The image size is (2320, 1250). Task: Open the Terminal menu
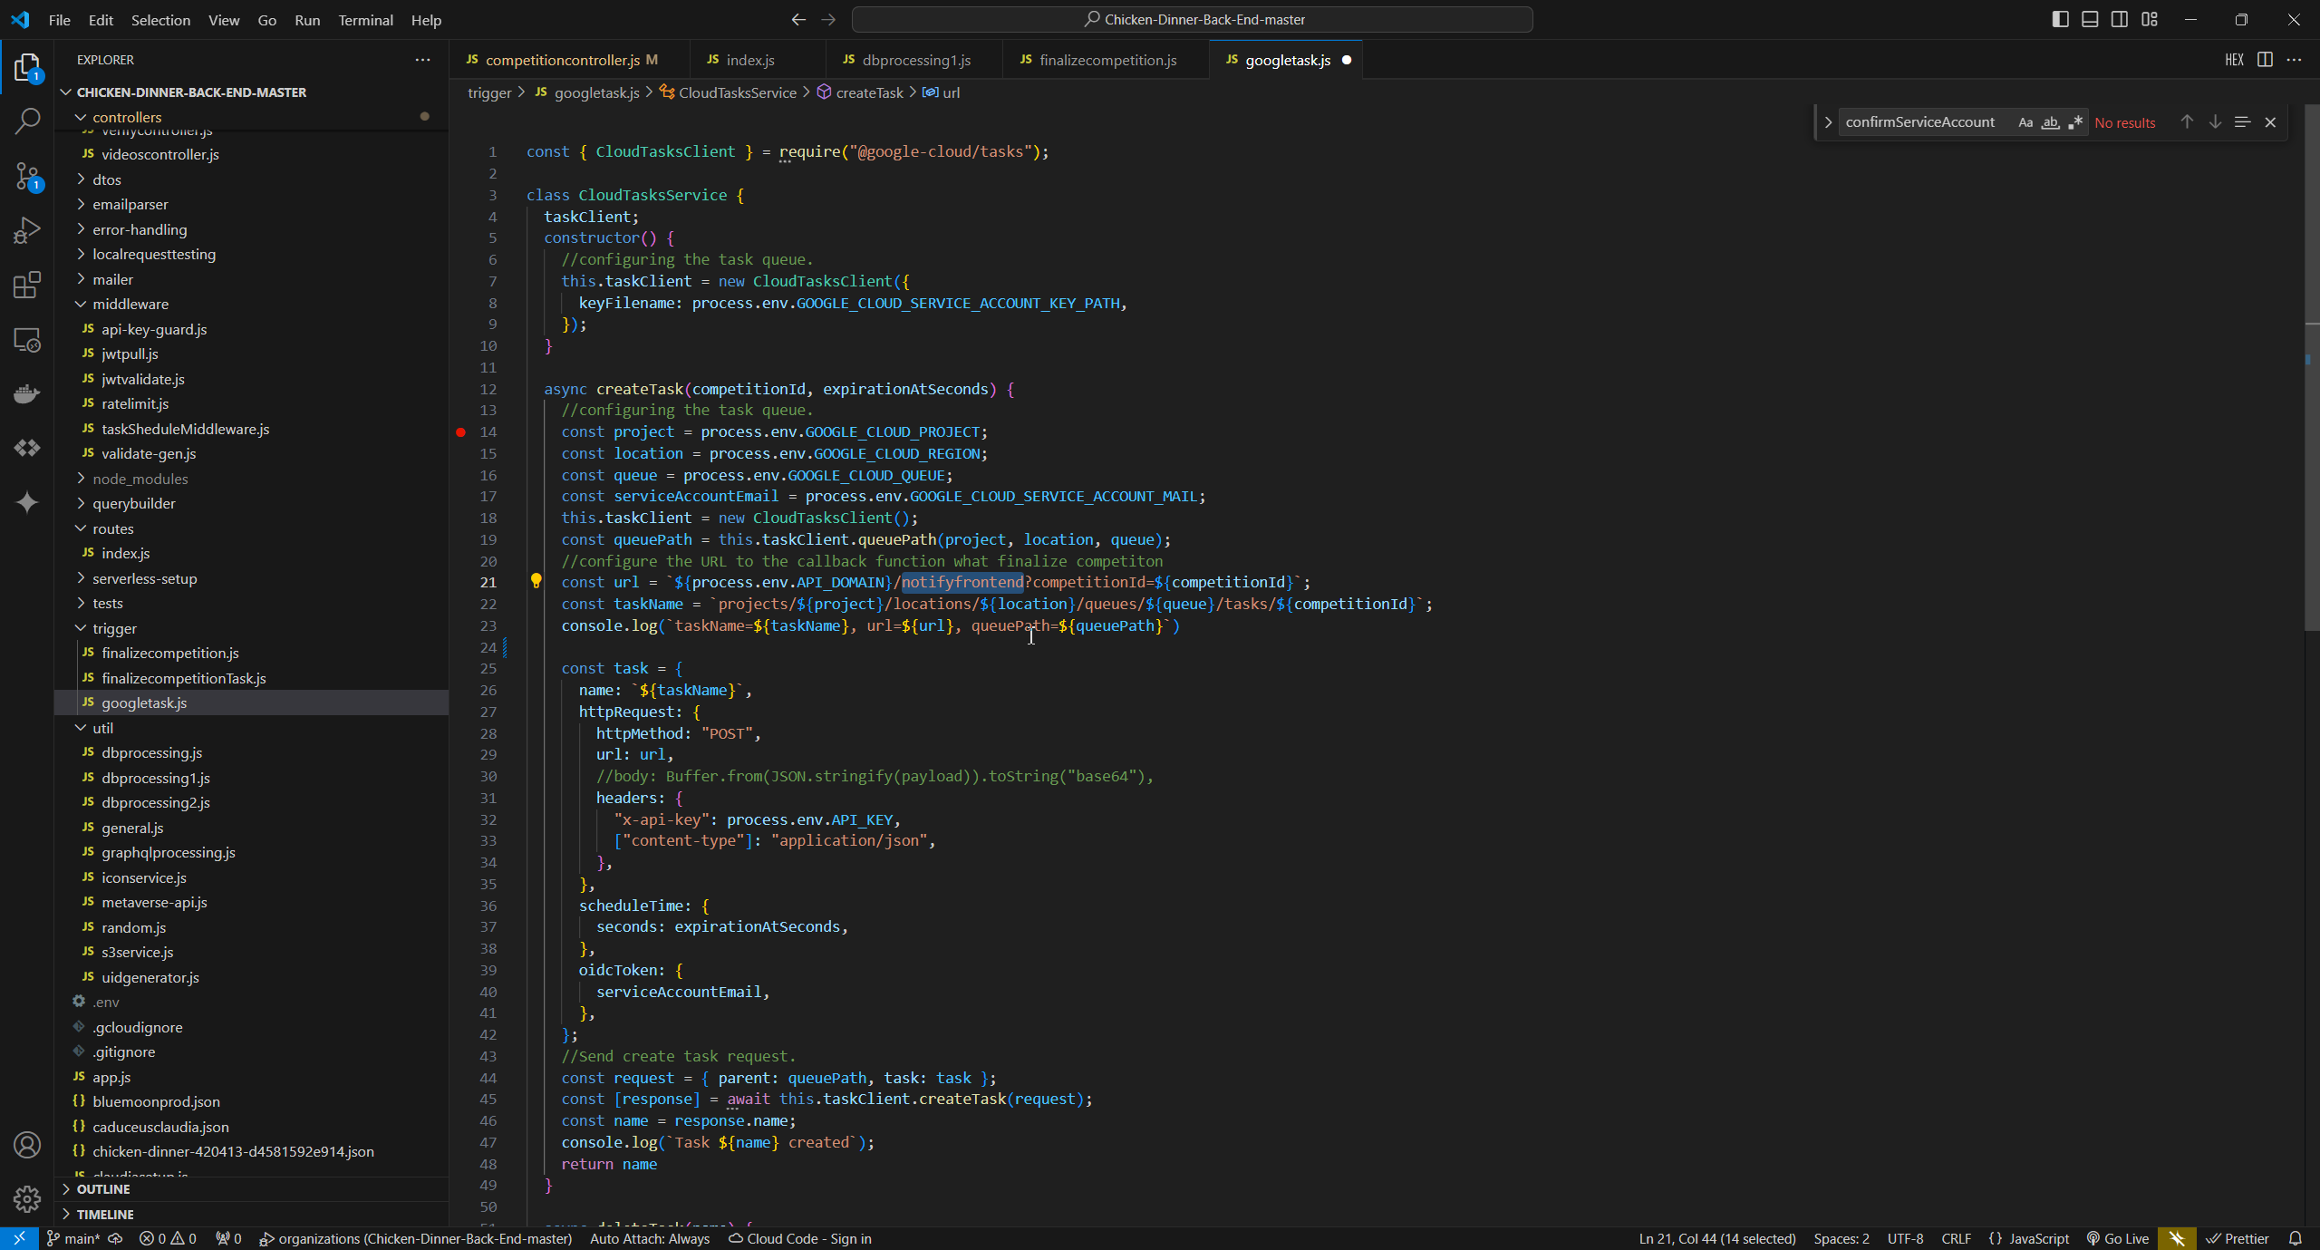365,20
